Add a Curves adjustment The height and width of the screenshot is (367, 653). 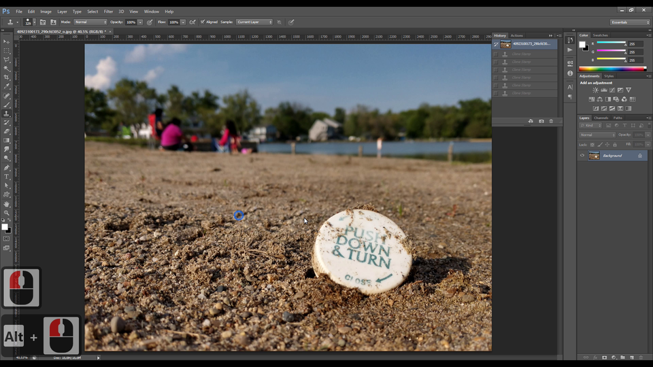pyautogui.click(x=612, y=90)
